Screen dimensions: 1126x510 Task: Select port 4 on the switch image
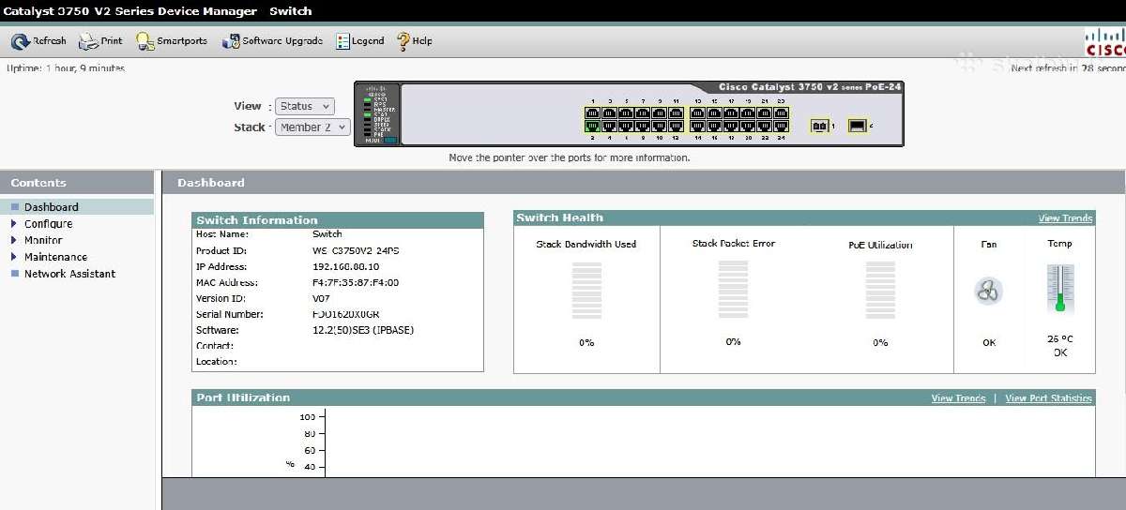click(x=609, y=126)
